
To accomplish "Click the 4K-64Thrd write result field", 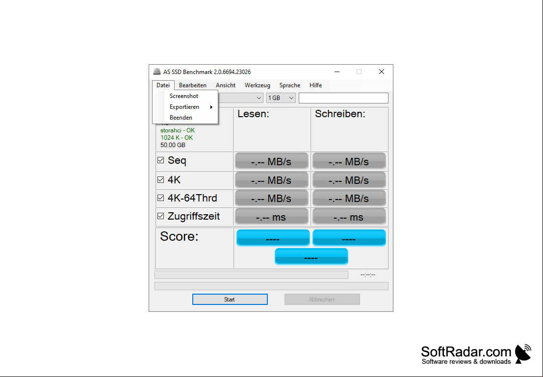I will point(349,199).
